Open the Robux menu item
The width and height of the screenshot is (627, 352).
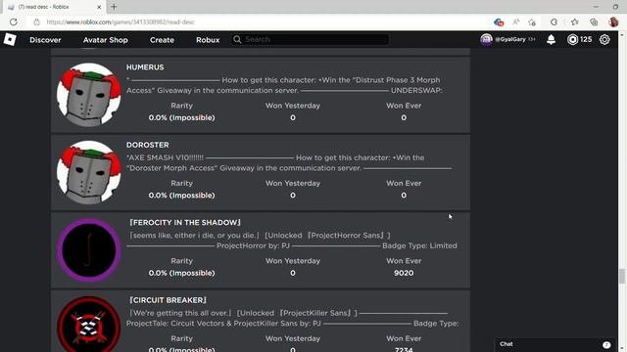(x=208, y=40)
